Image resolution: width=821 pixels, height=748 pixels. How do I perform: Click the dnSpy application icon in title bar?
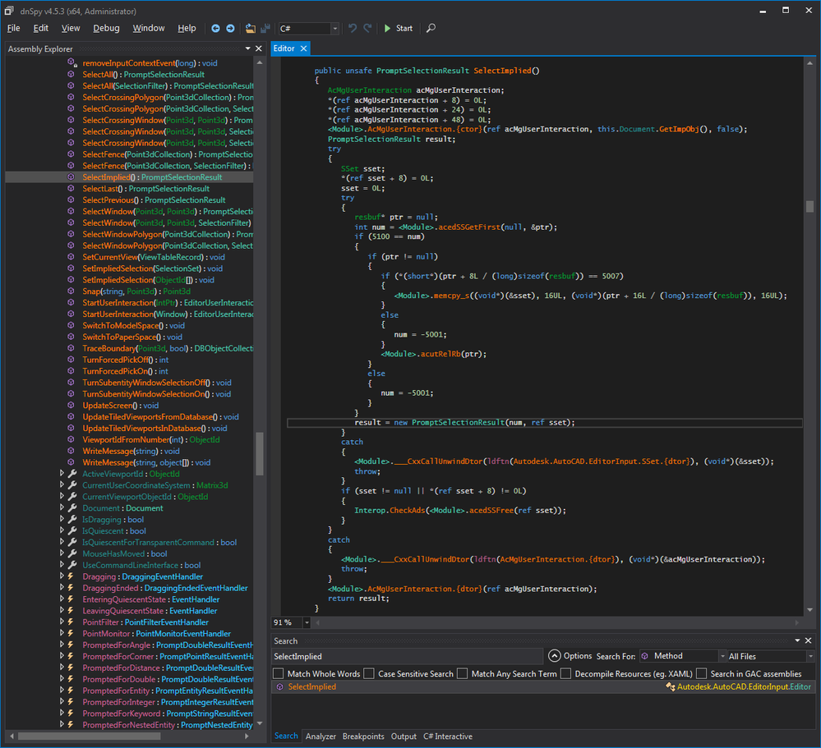[9, 11]
